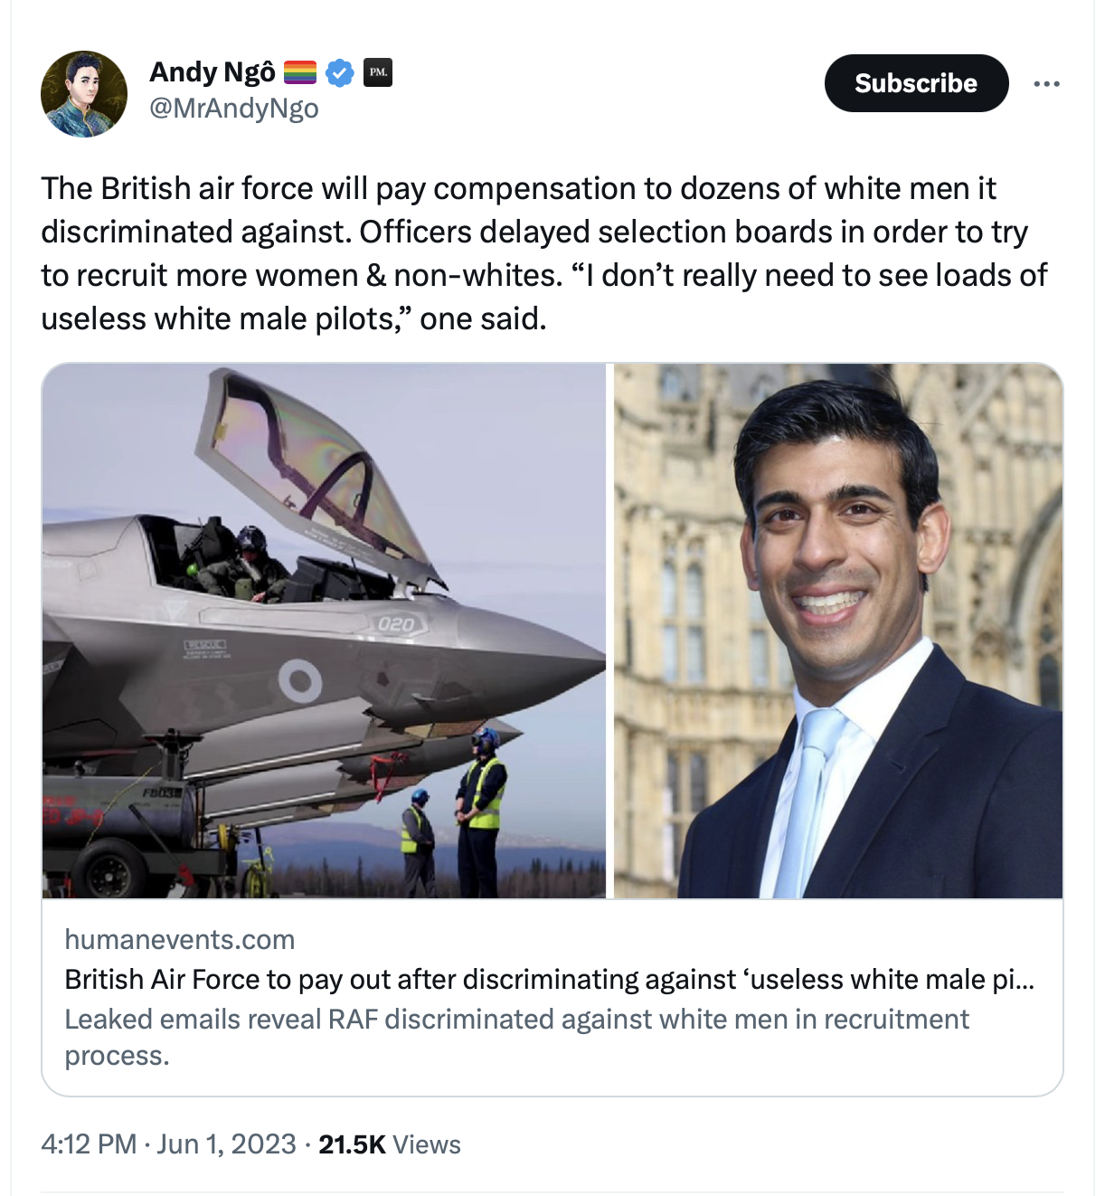Click the PM affiliation badge icon

coord(378,71)
